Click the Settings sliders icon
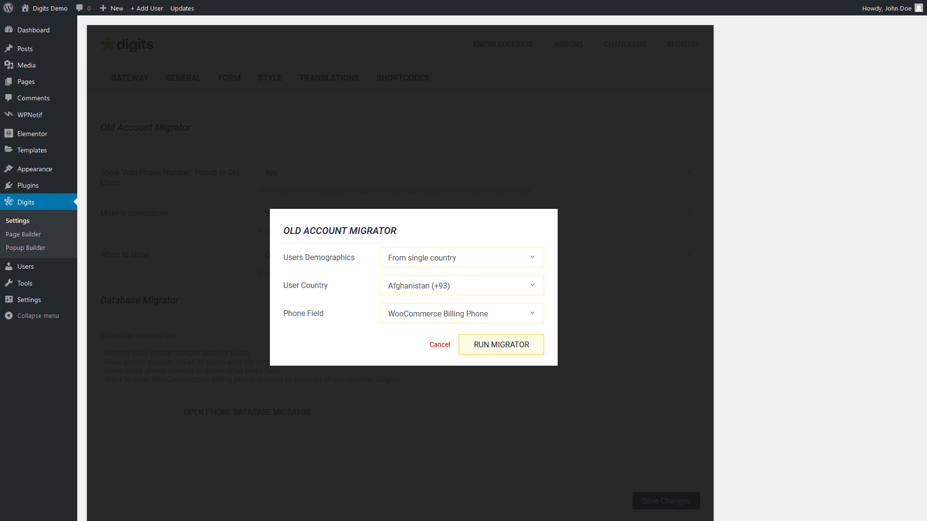The image size is (927, 521). tap(9, 299)
